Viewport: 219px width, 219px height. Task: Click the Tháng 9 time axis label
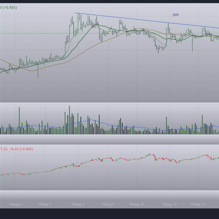click(108, 204)
